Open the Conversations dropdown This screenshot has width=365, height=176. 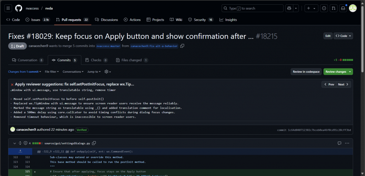(73, 72)
